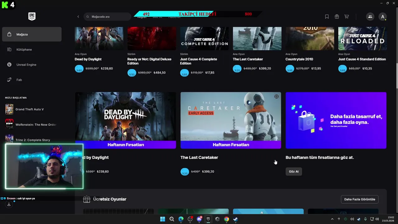Click the Ücretsiz Oyunlar gift icon

86,199
